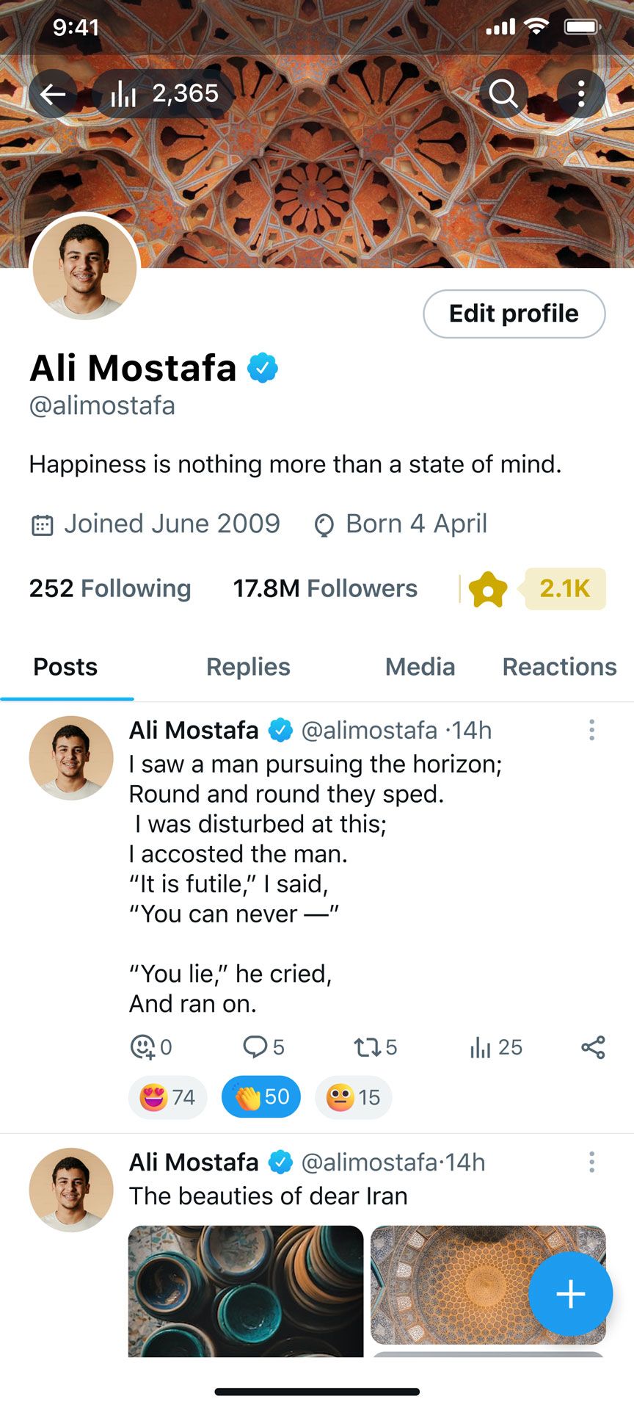Open first post's three-dot options menu

point(591,730)
